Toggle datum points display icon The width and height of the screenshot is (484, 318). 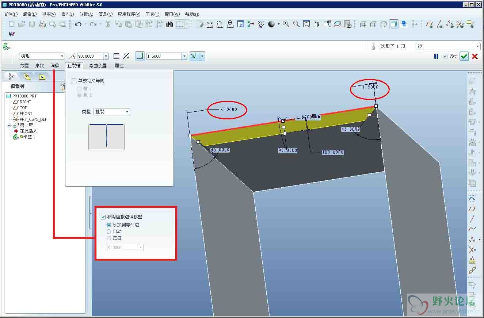(x=450, y=24)
